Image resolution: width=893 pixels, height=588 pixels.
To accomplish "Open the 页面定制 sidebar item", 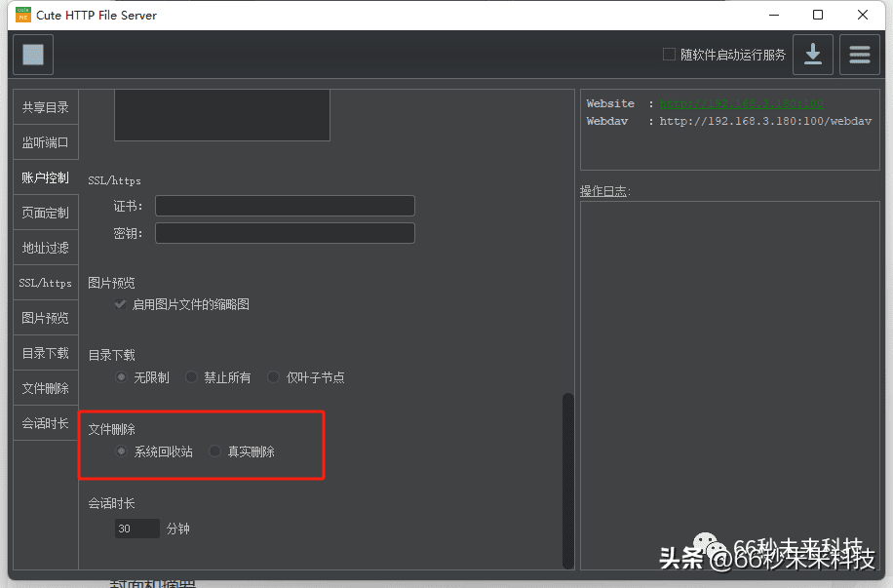I will (x=45, y=213).
